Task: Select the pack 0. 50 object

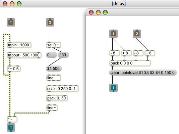Action: click(x=57, y=98)
